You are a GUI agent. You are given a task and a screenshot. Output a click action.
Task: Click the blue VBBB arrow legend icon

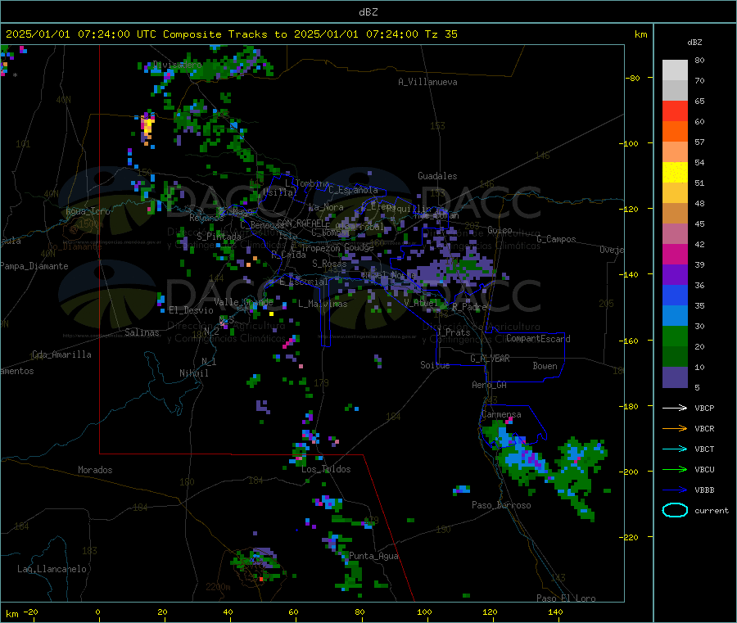(x=675, y=490)
